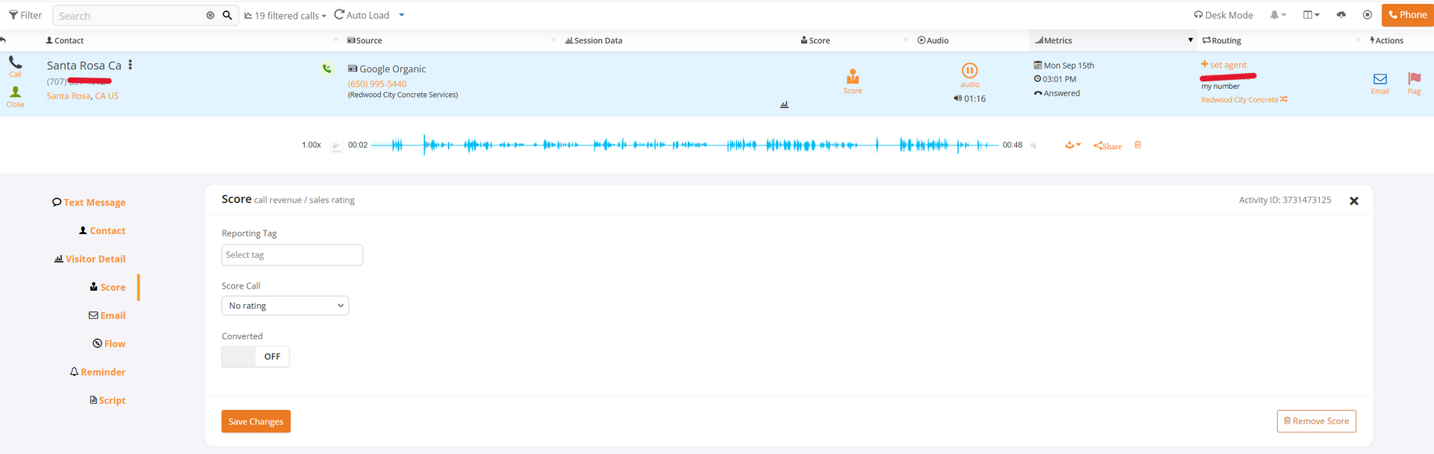
Task: Click the waveform play button
Action: coord(336,145)
